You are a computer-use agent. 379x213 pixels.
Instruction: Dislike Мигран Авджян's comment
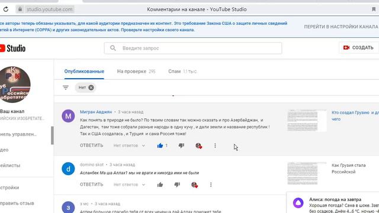click(181, 146)
